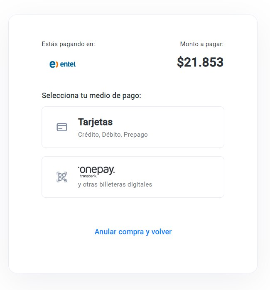Image resolution: width=270 pixels, height=290 pixels.
Task: Click the word 'volver' in the cancel link
Action: (x=162, y=232)
